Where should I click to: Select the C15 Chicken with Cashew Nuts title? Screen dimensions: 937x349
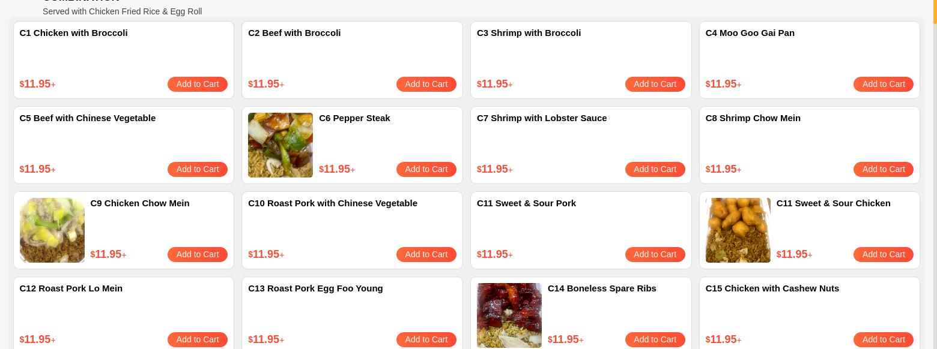pos(772,288)
